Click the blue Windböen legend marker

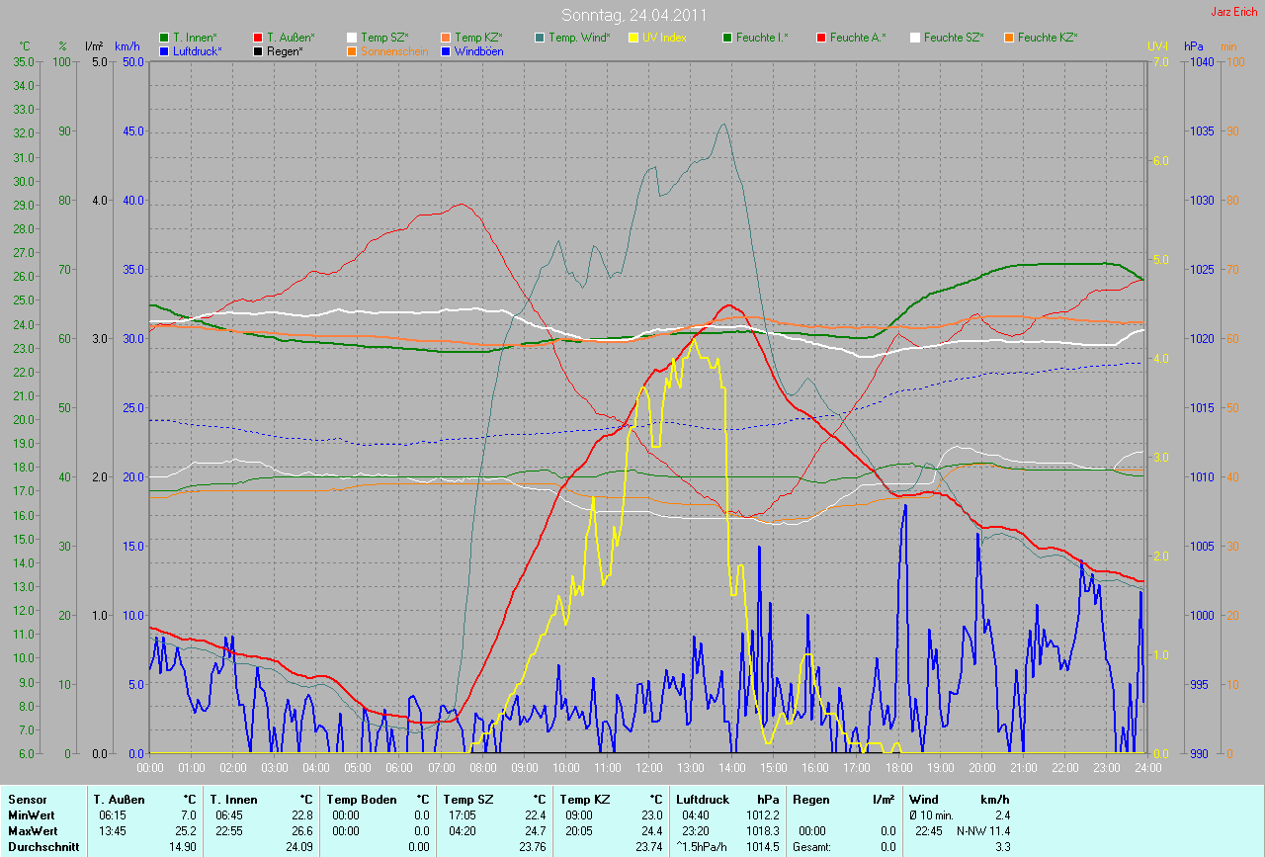[446, 50]
